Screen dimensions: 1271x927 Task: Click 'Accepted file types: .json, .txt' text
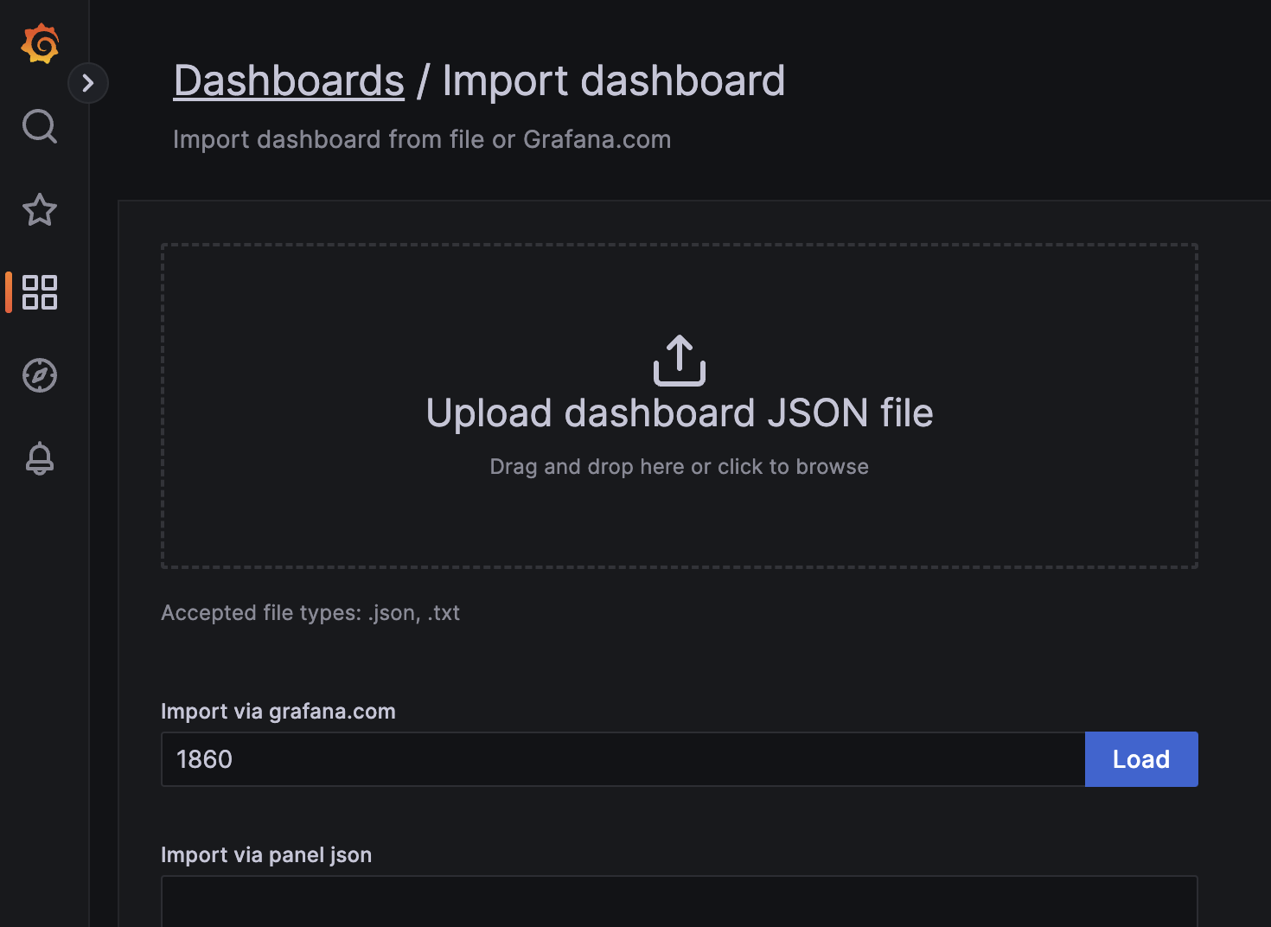tap(310, 613)
